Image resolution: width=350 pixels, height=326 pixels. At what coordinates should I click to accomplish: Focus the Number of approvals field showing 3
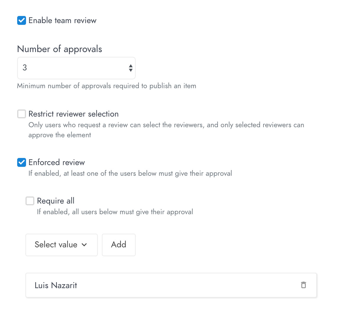(x=76, y=68)
